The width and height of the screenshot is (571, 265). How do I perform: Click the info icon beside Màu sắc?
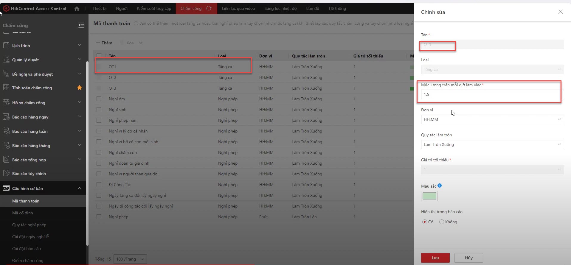[440, 186]
